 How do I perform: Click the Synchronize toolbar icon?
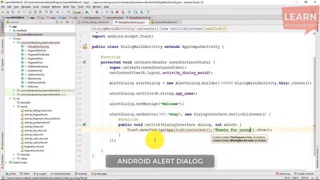pyautogui.click(x=12, y=12)
